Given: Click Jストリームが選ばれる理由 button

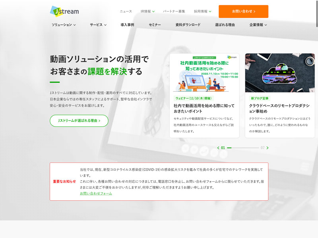Looking at the screenshot, I should coord(79,121).
